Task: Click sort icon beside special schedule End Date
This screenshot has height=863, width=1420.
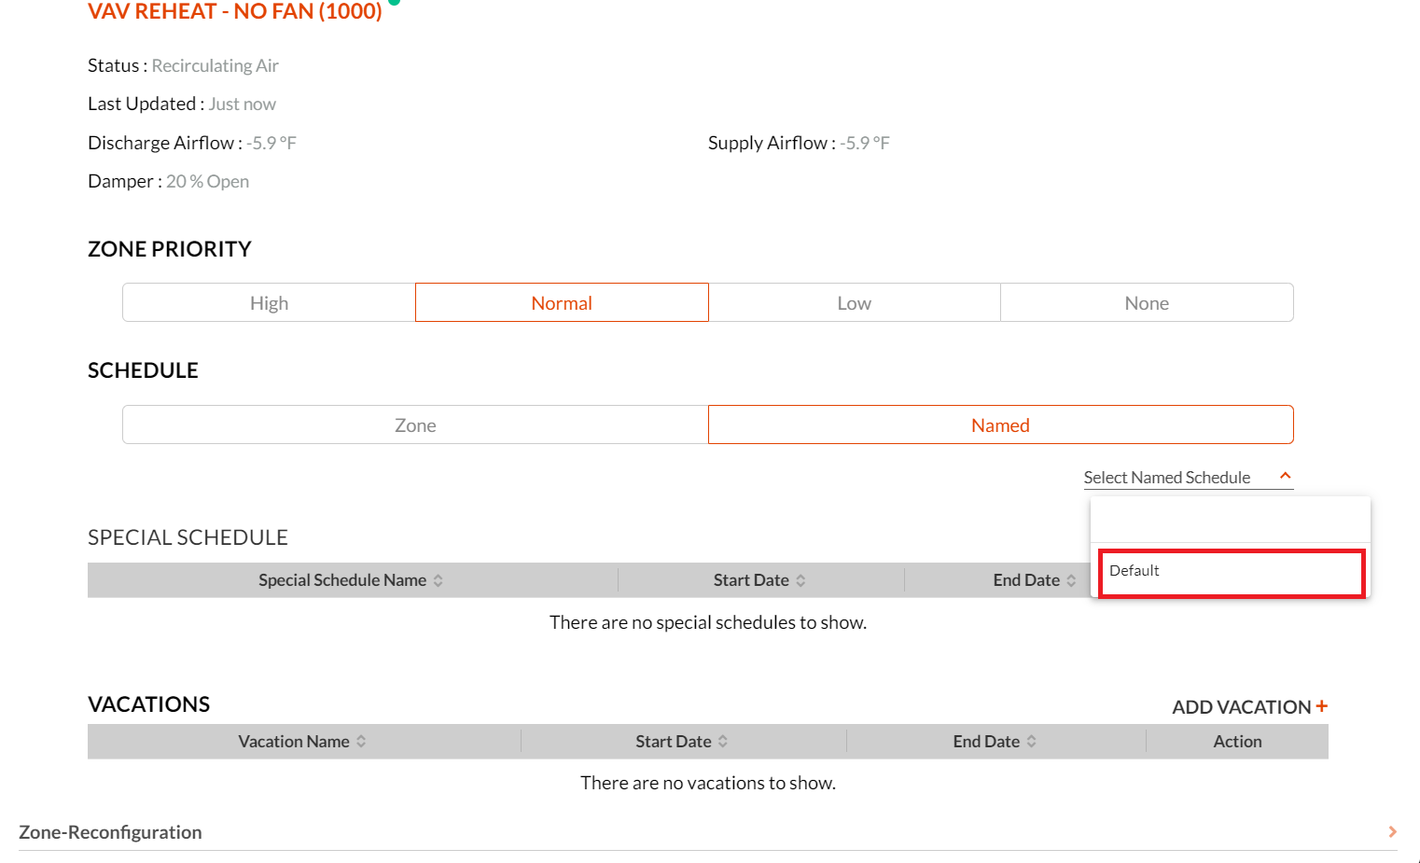Action: point(1071,580)
